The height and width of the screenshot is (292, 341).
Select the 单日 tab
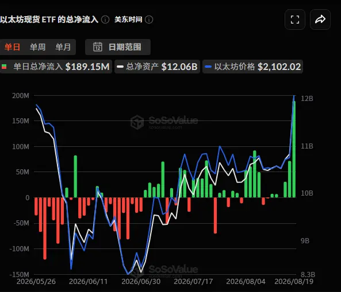(x=13, y=47)
